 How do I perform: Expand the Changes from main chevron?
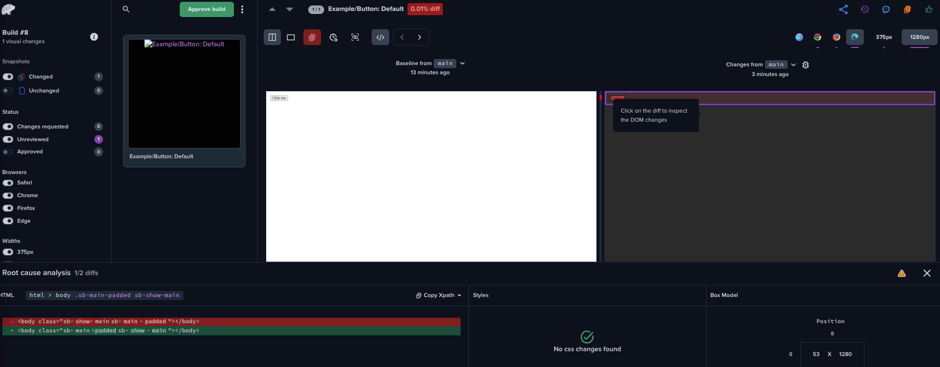[x=793, y=65]
